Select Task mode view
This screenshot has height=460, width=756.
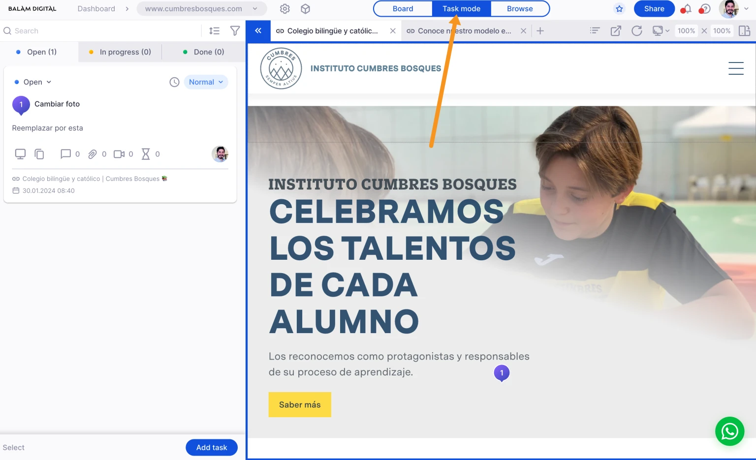(461, 9)
